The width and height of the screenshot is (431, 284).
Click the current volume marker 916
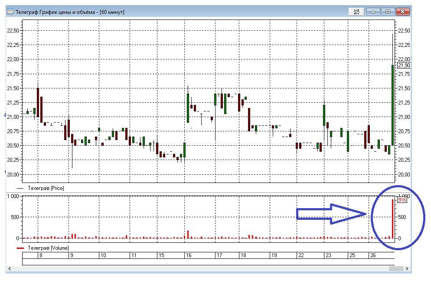point(402,200)
